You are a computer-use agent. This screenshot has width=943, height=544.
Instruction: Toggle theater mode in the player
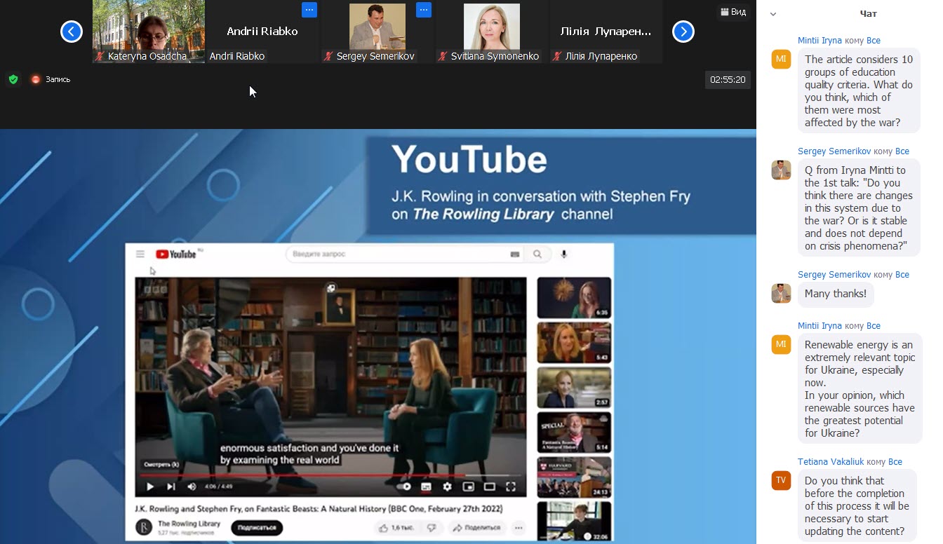[490, 487]
